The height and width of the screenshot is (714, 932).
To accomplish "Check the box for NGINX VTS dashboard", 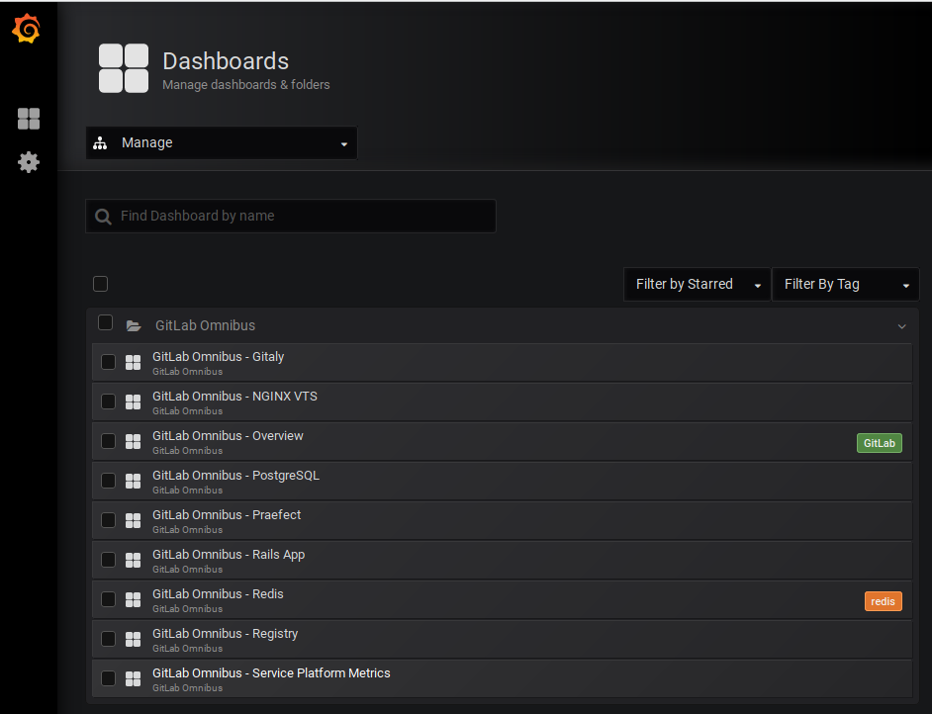I will (x=108, y=402).
